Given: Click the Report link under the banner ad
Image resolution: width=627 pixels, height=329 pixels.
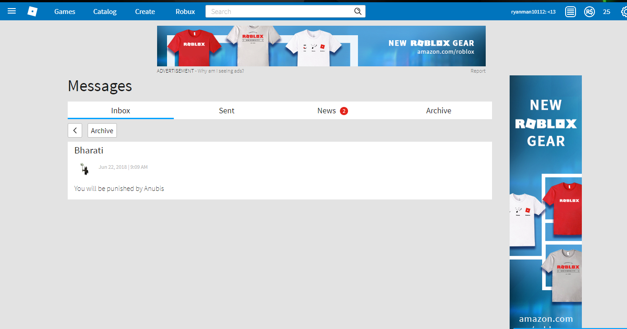Looking at the screenshot, I should click(x=478, y=71).
